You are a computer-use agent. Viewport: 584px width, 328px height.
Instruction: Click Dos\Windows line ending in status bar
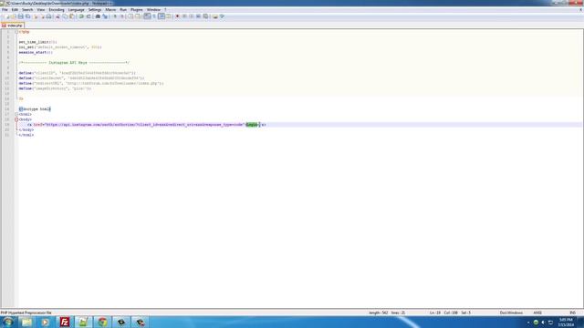click(x=511, y=313)
